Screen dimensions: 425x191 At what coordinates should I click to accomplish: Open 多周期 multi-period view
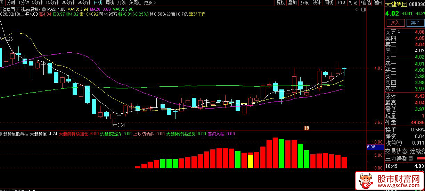pyautogui.click(x=135, y=2)
